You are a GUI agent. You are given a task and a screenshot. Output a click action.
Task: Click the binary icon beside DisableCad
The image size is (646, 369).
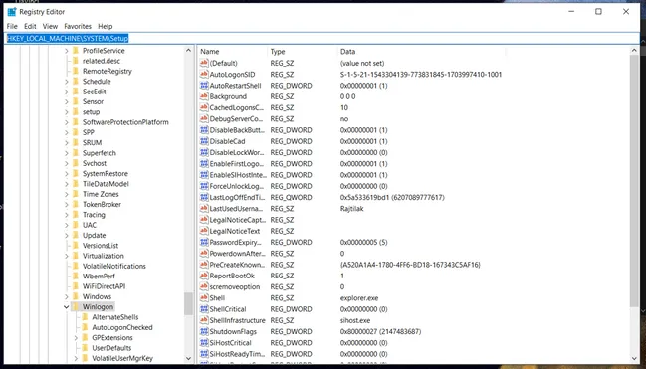(x=204, y=141)
